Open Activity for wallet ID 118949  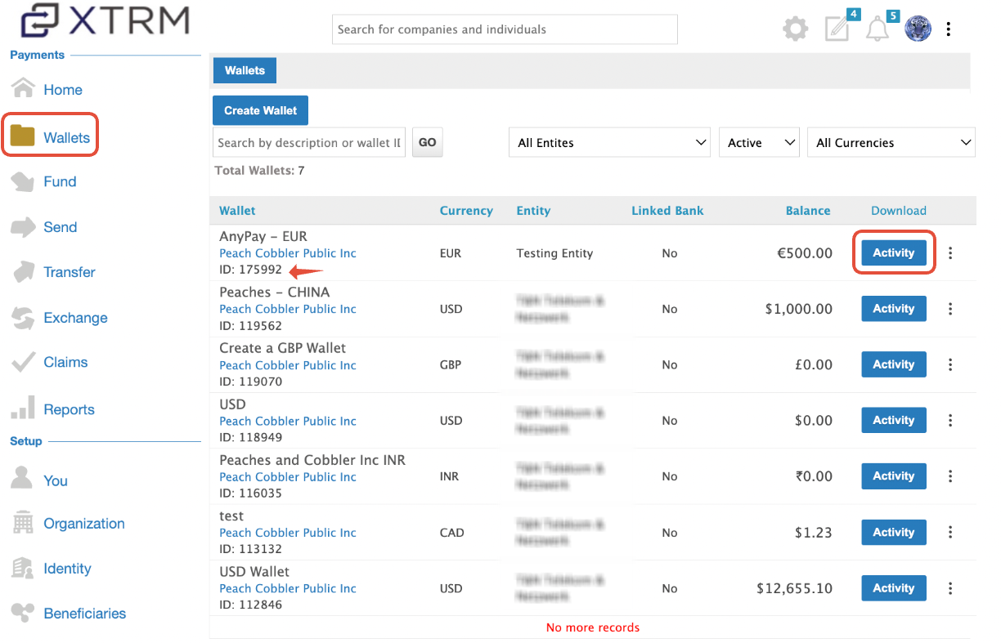pyautogui.click(x=894, y=421)
